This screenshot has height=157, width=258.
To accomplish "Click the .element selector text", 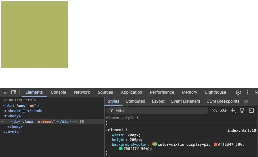I will 115,130.
